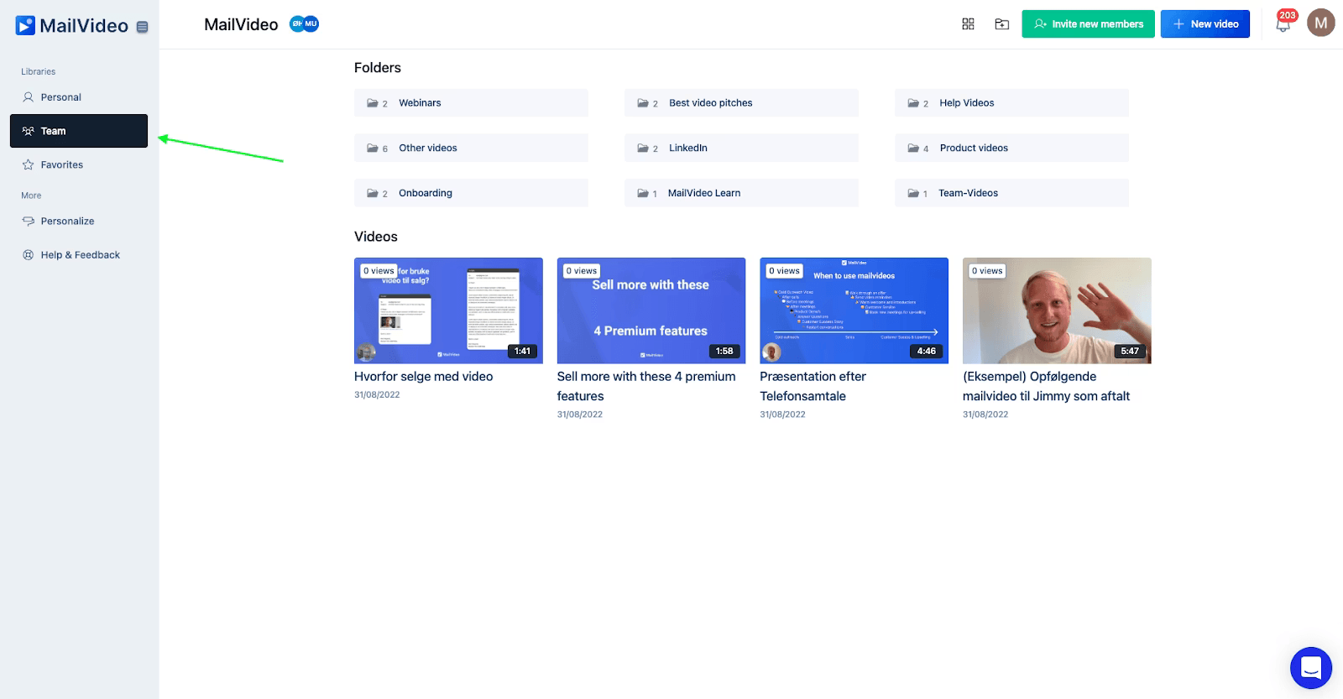
Task: Click the 1:41 duration badge
Action: 522,351
